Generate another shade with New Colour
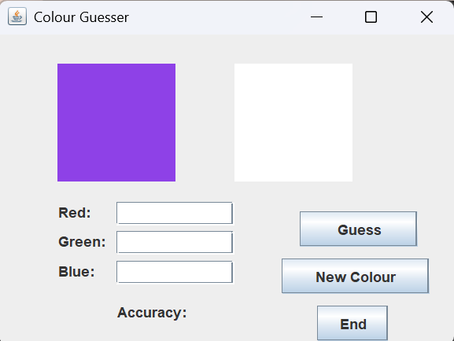The image size is (454, 341). [x=356, y=277]
